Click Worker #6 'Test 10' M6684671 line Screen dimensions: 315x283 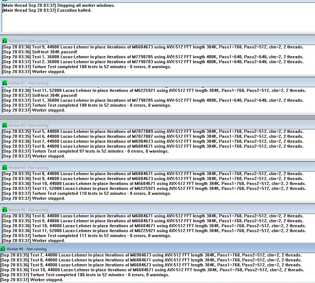coord(152,270)
